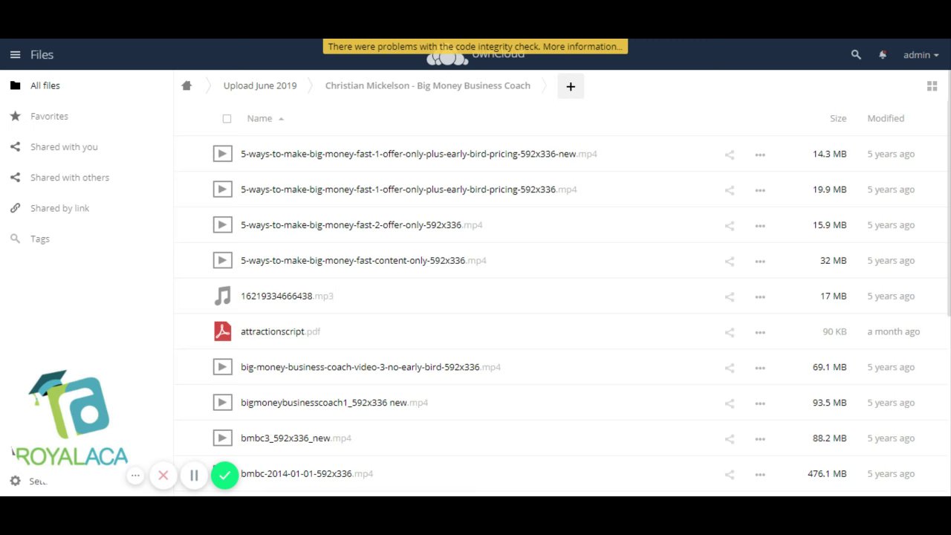
Task: Open more actions for attractionscript.pdf
Action: [x=760, y=333]
